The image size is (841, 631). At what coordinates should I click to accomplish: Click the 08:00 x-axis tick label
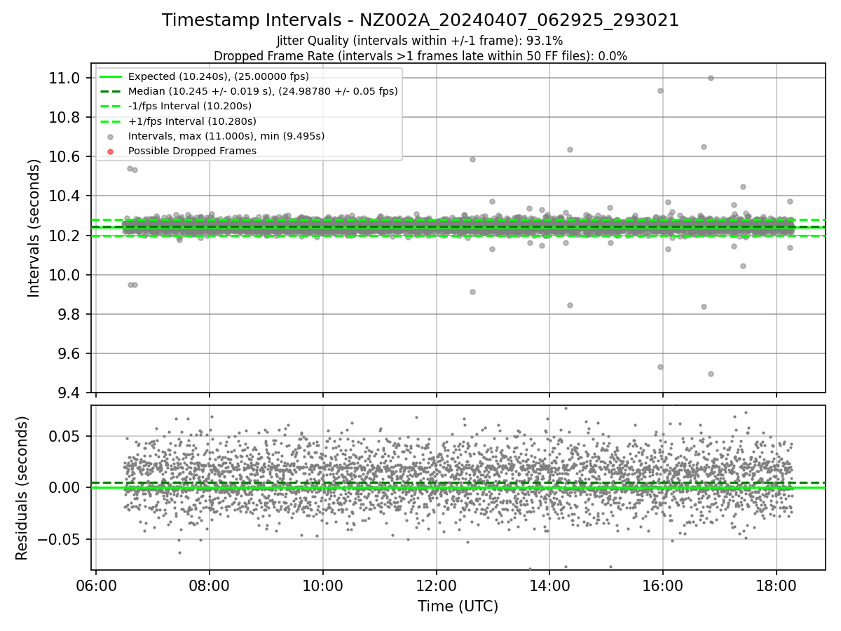pos(210,585)
